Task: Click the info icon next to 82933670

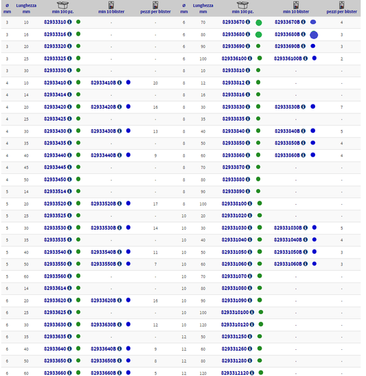Action: click(x=248, y=22)
